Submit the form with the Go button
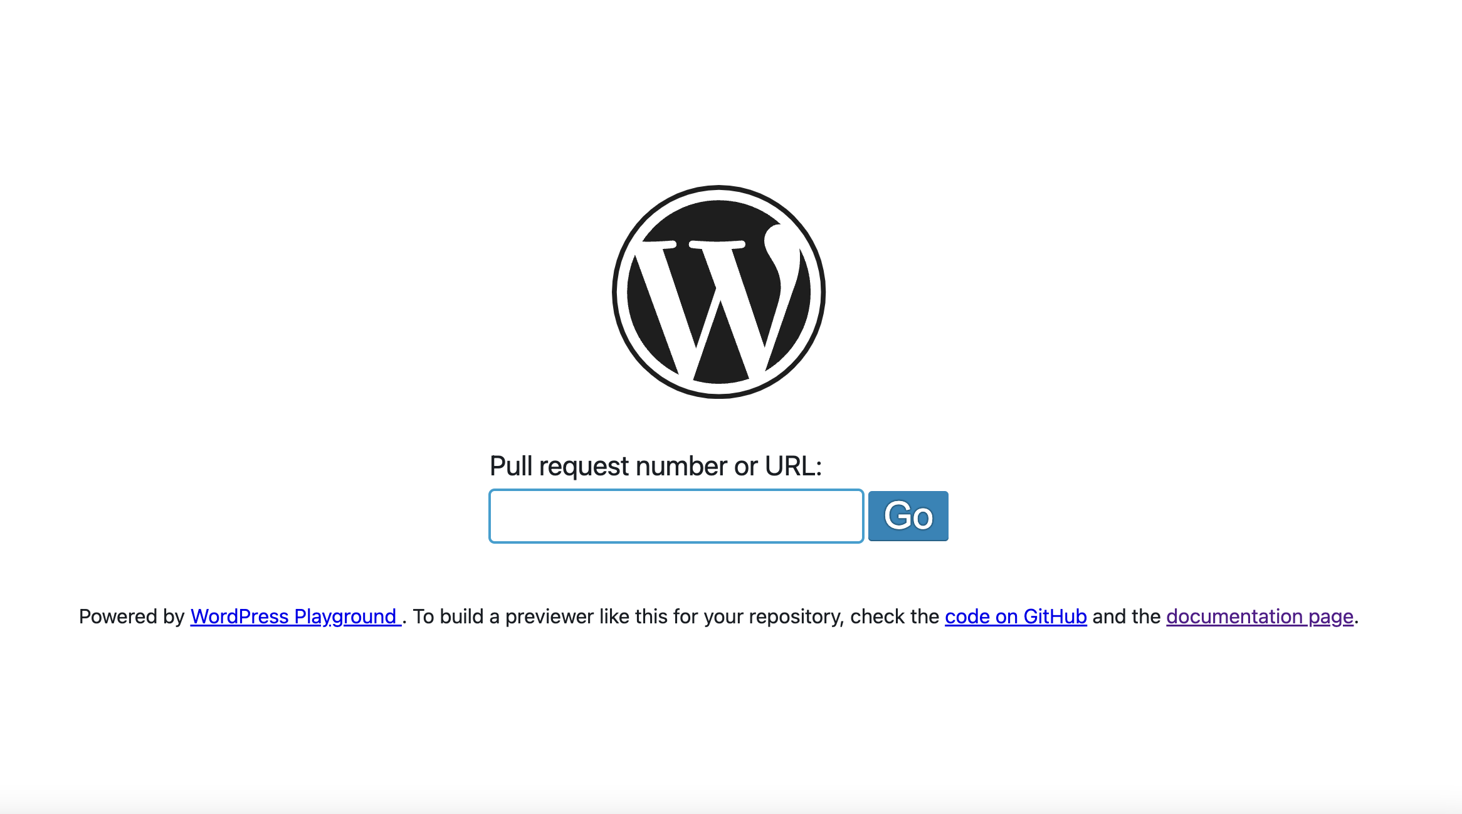The image size is (1462, 814). click(x=908, y=516)
